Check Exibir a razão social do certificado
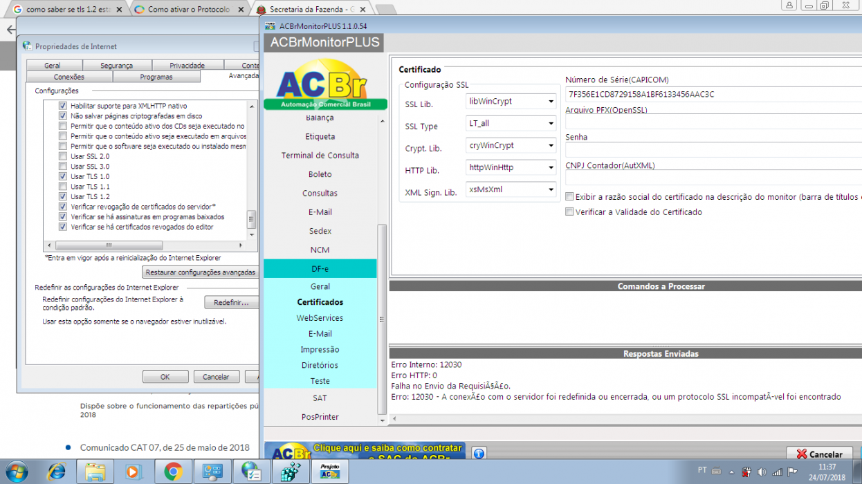The width and height of the screenshot is (862, 484). point(569,197)
